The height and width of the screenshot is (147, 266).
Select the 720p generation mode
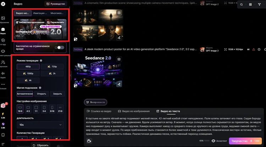click(52, 66)
